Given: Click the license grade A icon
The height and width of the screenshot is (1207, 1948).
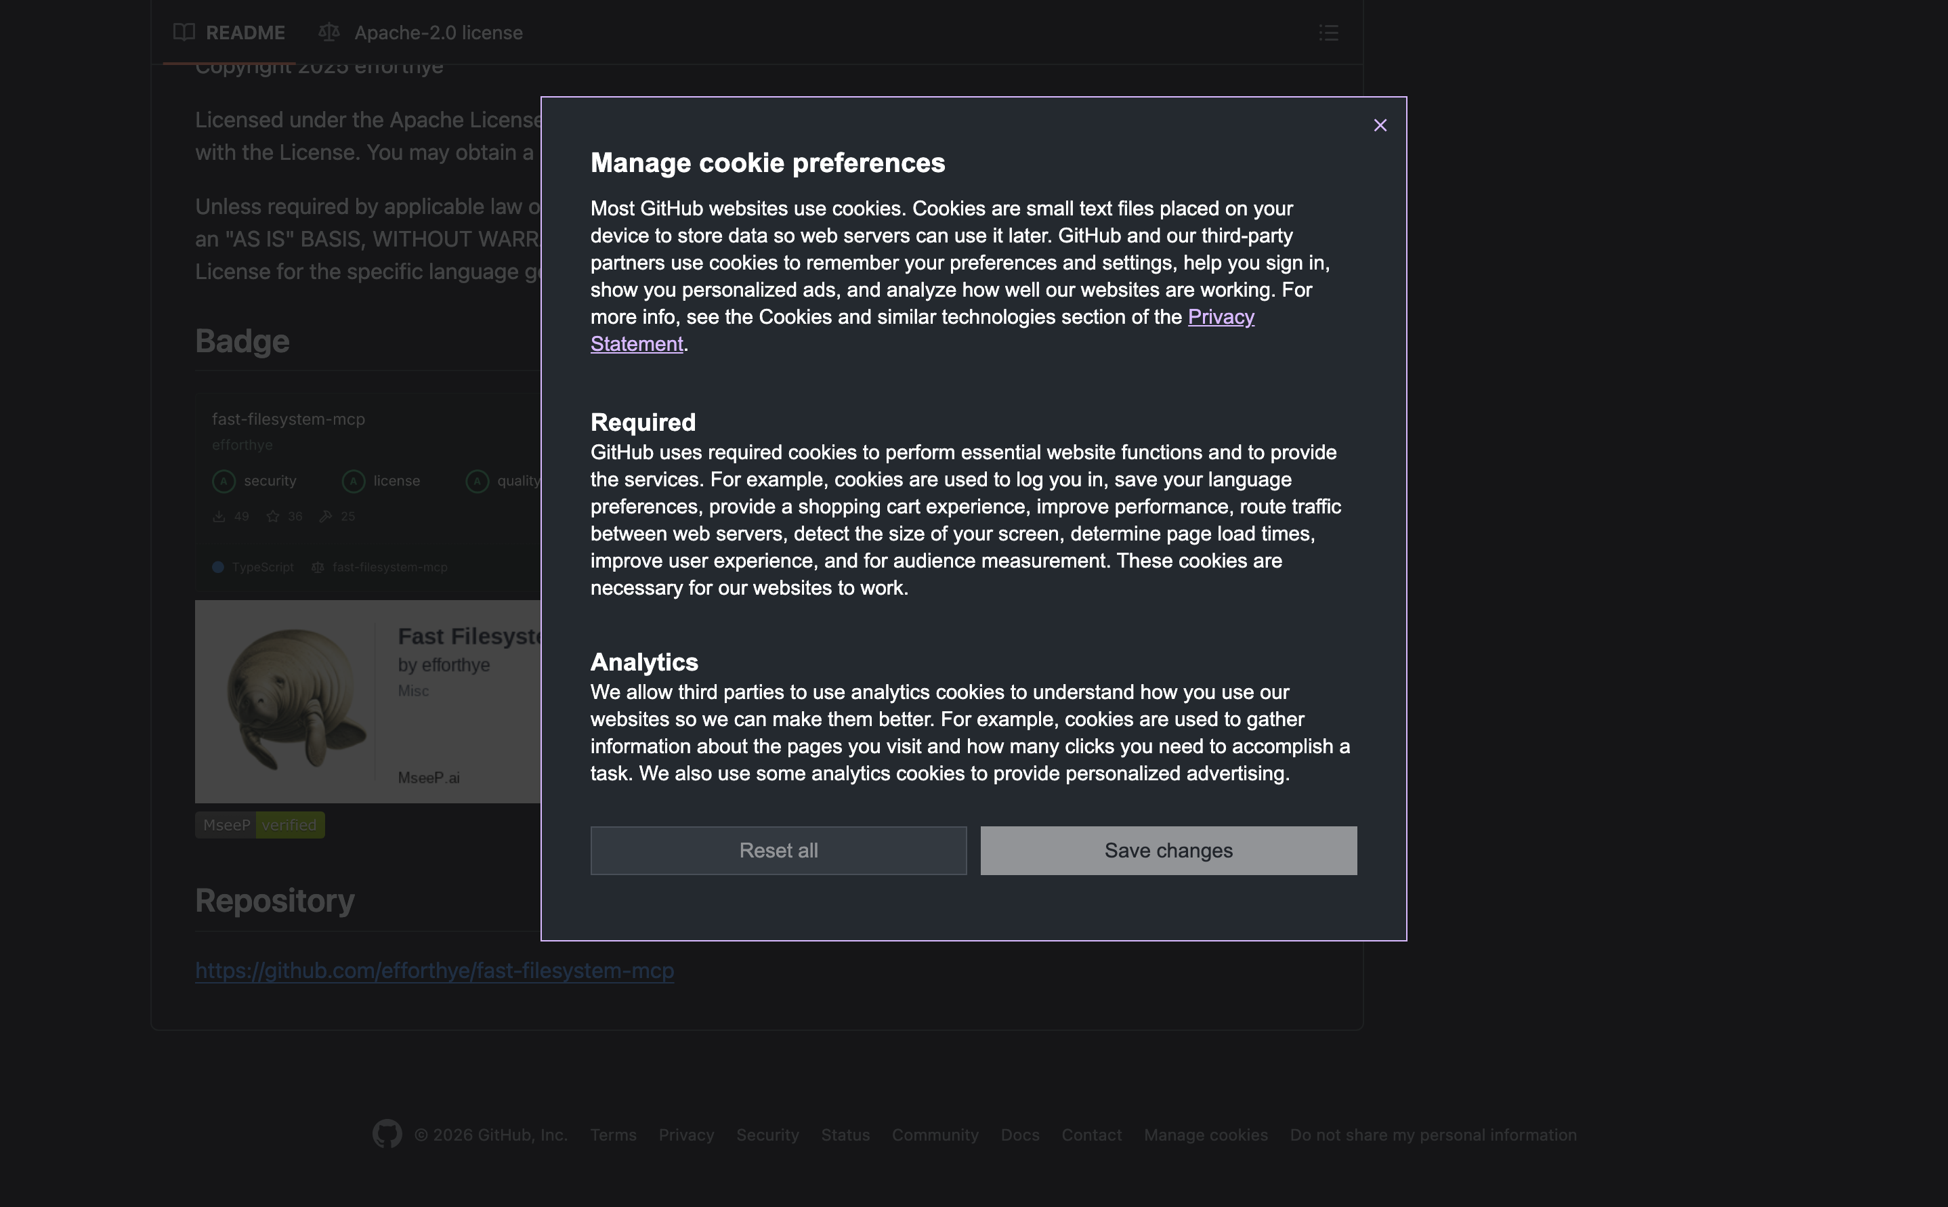Looking at the screenshot, I should click(353, 481).
